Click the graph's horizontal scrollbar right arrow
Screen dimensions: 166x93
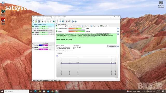point(117,78)
